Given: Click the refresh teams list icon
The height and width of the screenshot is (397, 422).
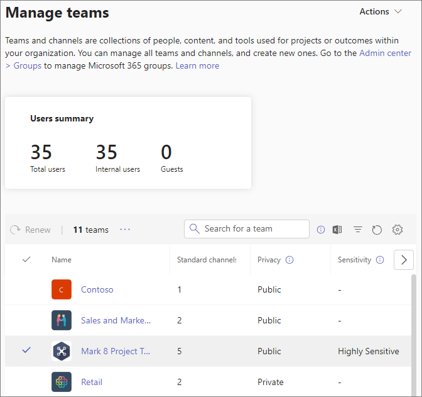Looking at the screenshot, I should (377, 230).
